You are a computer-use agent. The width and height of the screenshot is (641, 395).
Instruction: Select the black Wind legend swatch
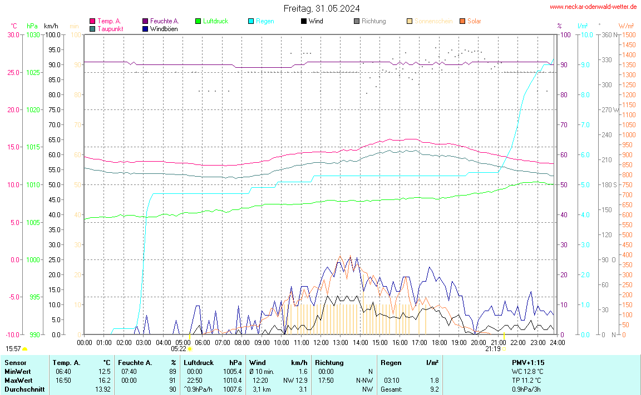303,21
